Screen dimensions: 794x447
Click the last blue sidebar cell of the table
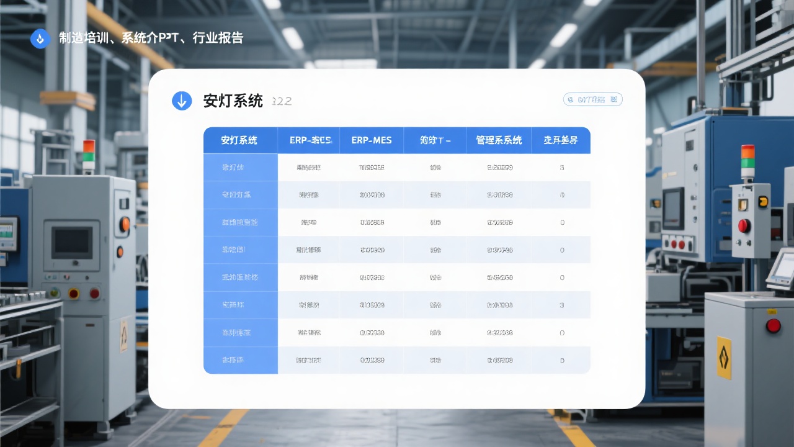[240, 360]
